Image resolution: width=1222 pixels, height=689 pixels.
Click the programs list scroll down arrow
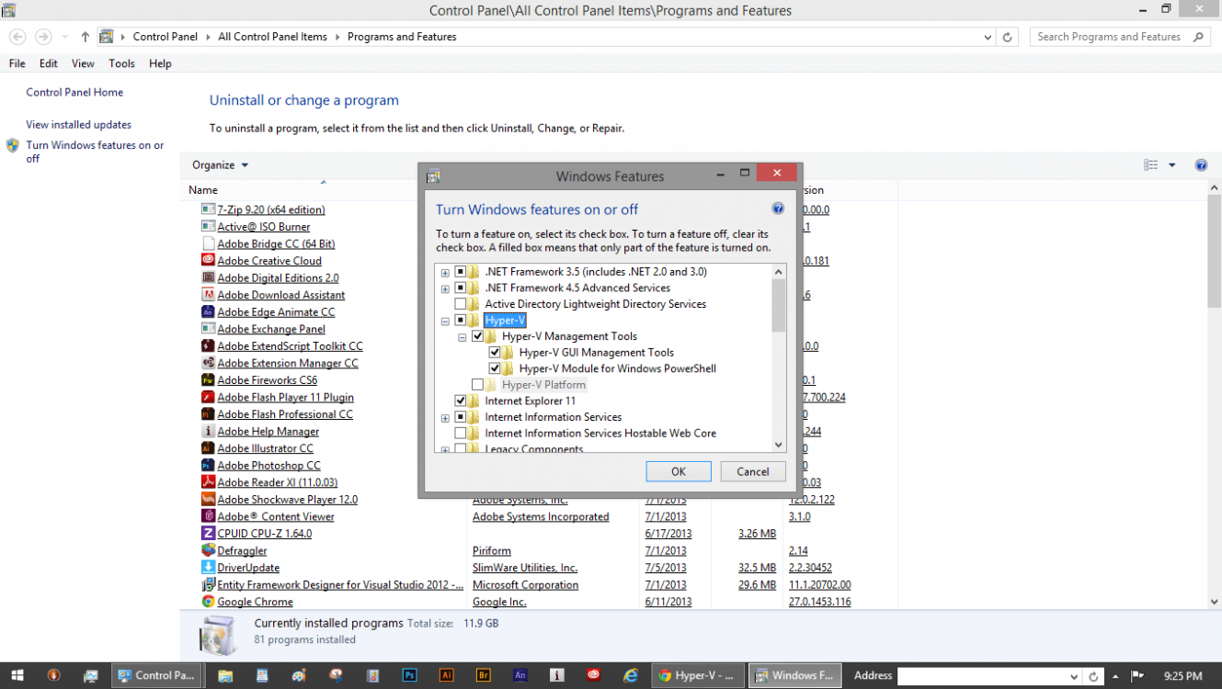click(1214, 602)
